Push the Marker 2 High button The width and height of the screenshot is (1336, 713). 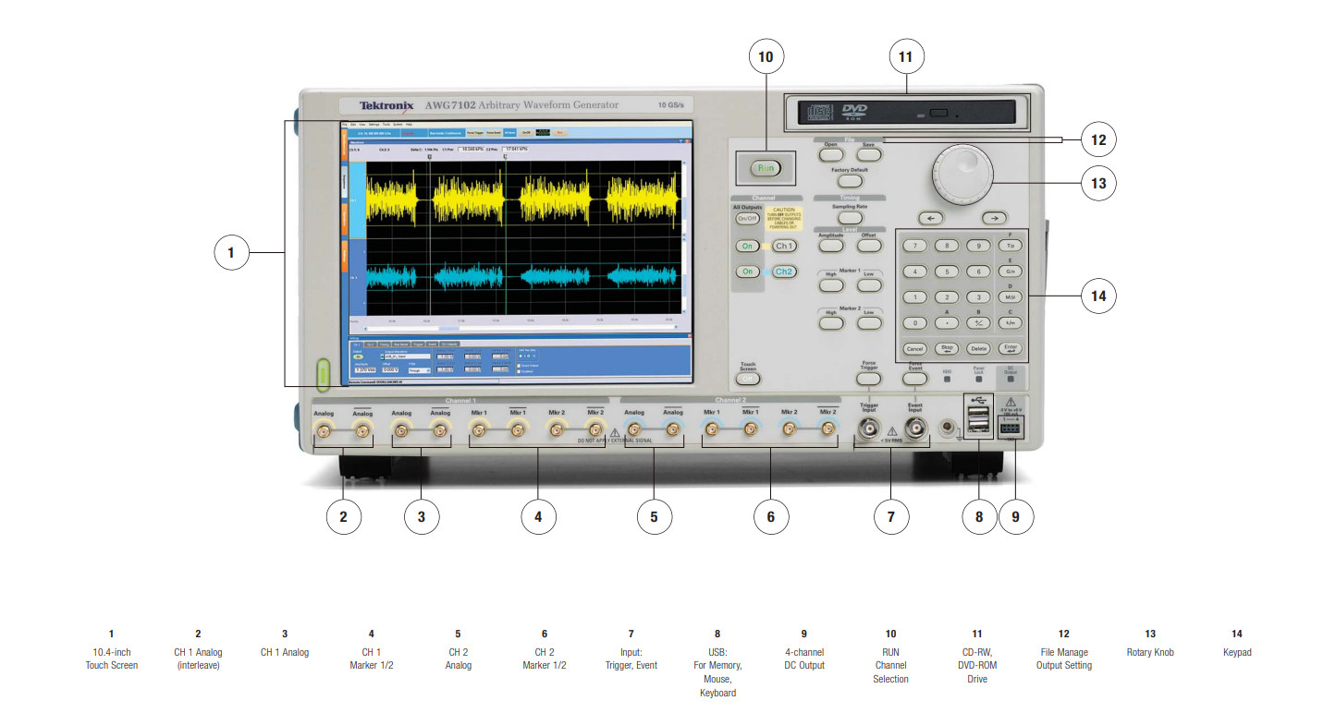[831, 323]
